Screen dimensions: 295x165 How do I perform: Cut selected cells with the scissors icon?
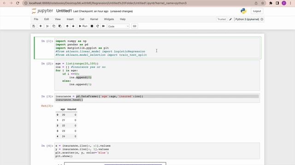tap(47, 26)
